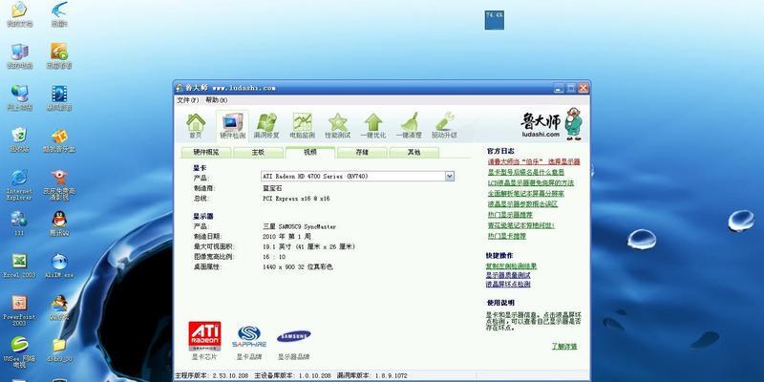Image resolution: width=764 pixels, height=382 pixels.
Task: Open the UUSee 网络电视 desktop icon
Action: 19,351
